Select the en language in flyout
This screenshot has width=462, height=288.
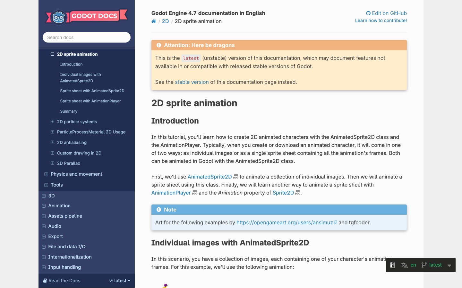tap(413, 265)
